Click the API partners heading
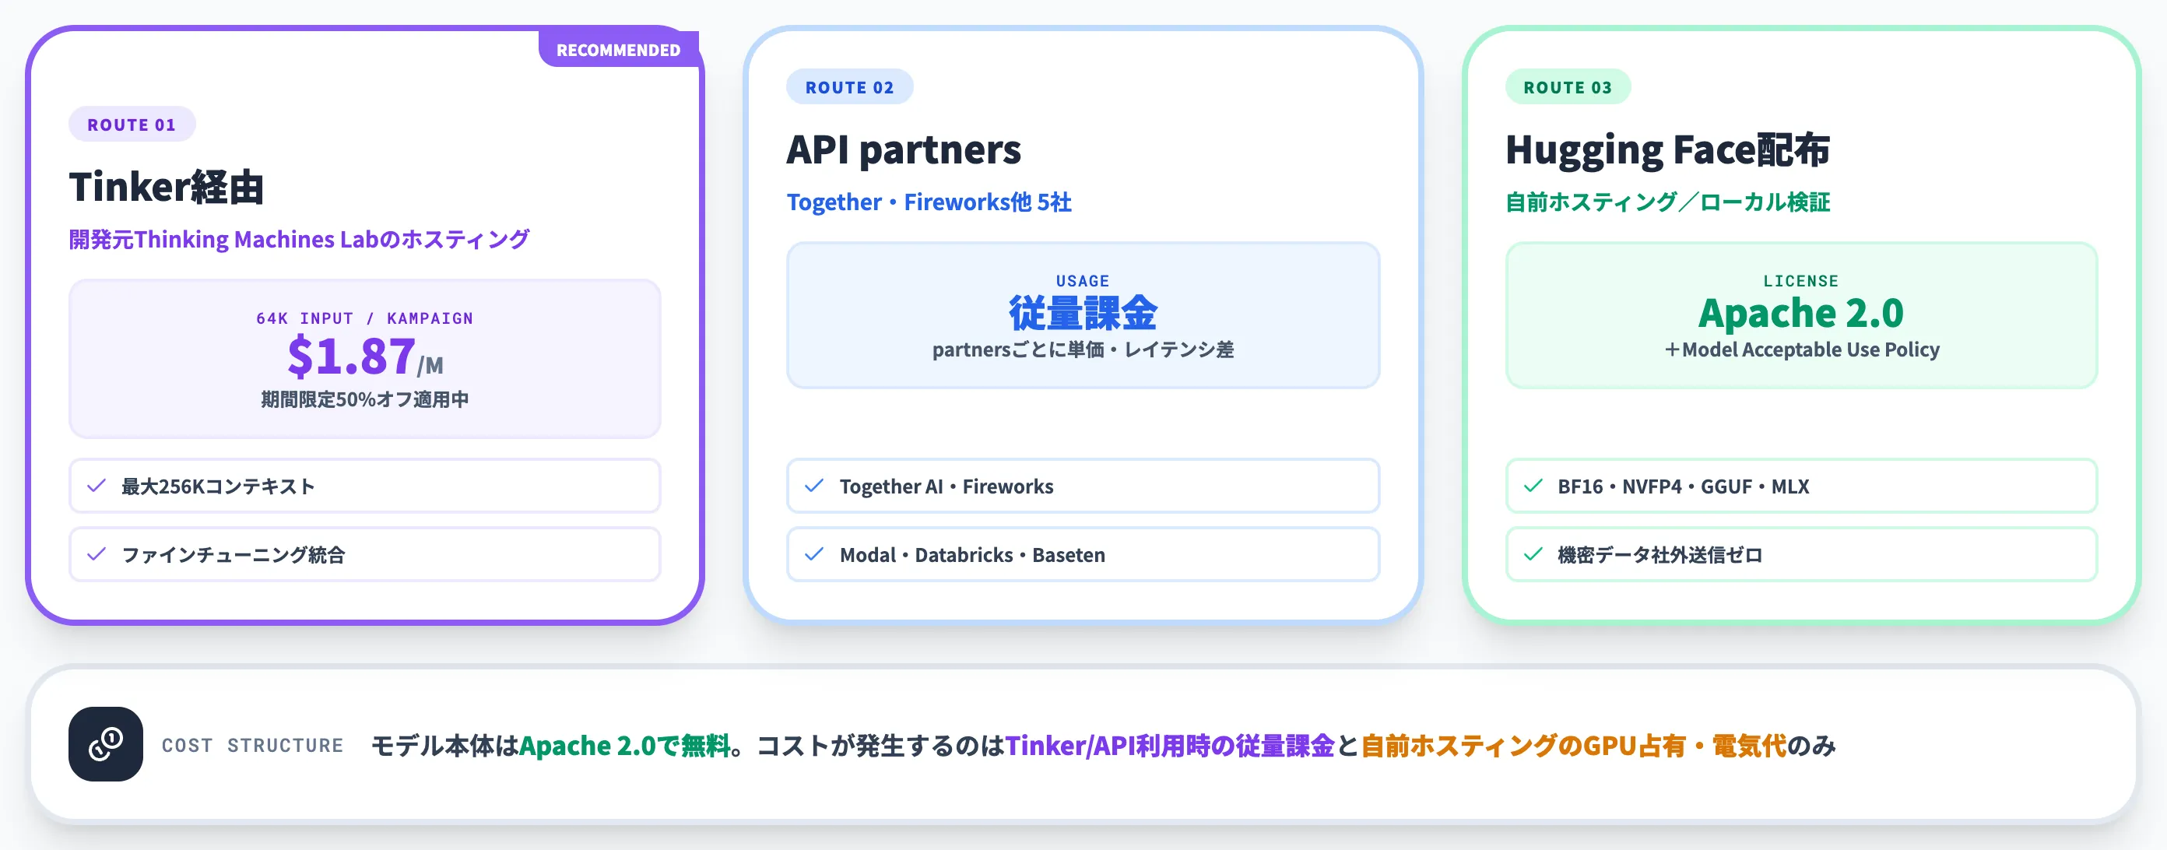The width and height of the screenshot is (2167, 850). [904, 149]
